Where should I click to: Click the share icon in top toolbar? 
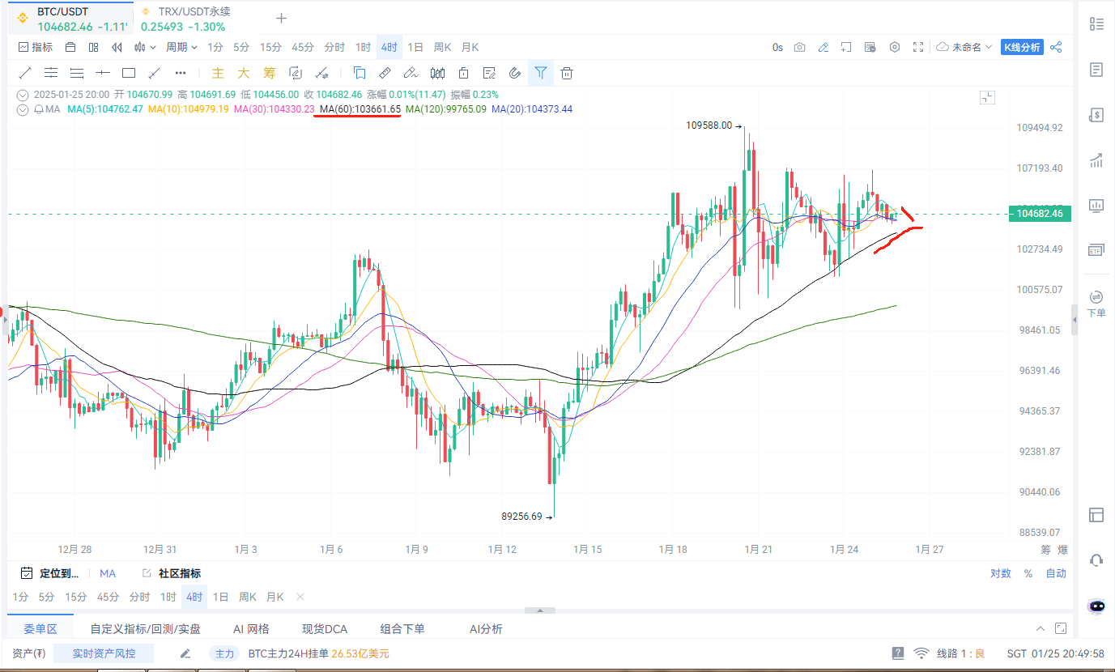tap(1056, 47)
